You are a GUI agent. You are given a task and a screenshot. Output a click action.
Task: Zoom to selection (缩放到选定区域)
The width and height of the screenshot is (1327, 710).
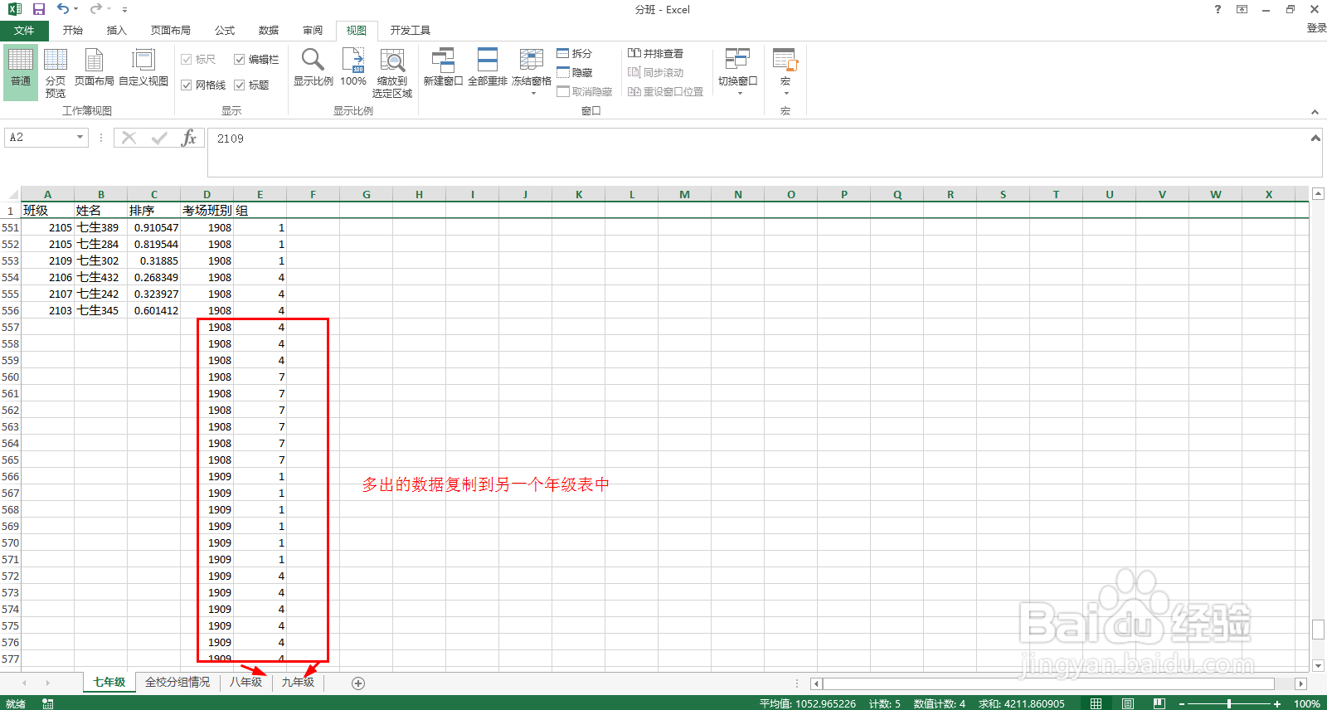pos(392,73)
